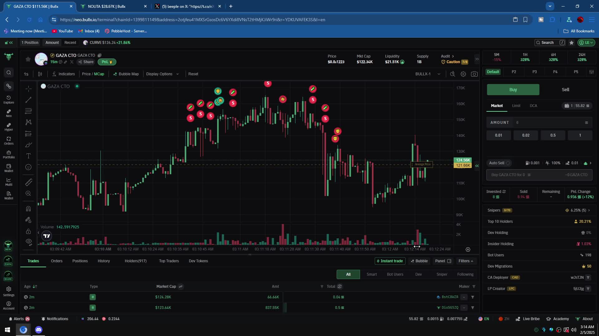Screen dimensions: 599x336
Task: Open the Top Traders tab
Action: [169, 261]
